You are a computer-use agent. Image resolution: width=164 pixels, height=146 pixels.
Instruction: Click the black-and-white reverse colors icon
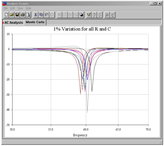pos(81,15)
